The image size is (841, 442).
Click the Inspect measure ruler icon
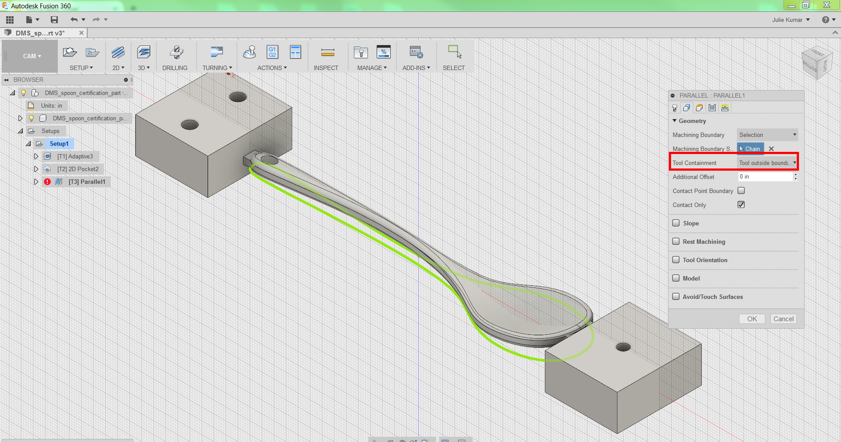tap(328, 53)
